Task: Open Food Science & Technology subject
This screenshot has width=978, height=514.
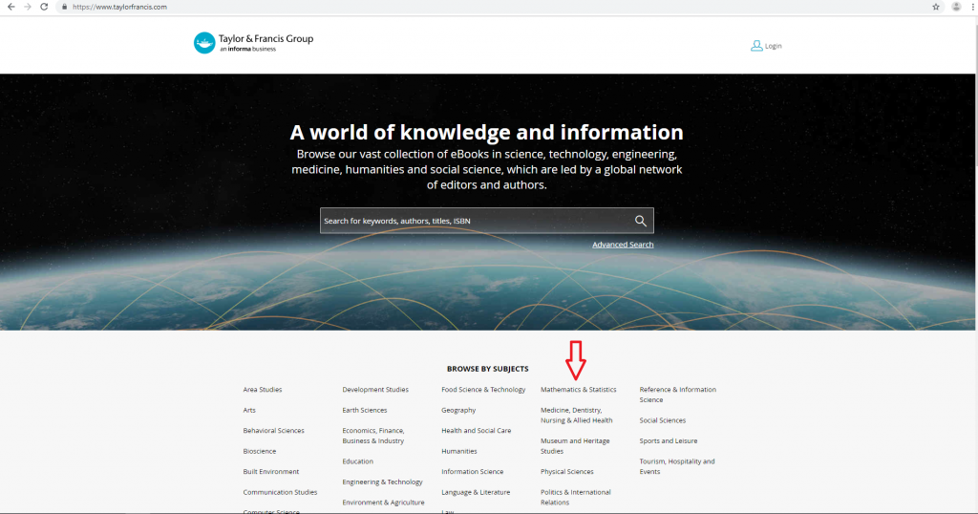Action: click(x=483, y=390)
